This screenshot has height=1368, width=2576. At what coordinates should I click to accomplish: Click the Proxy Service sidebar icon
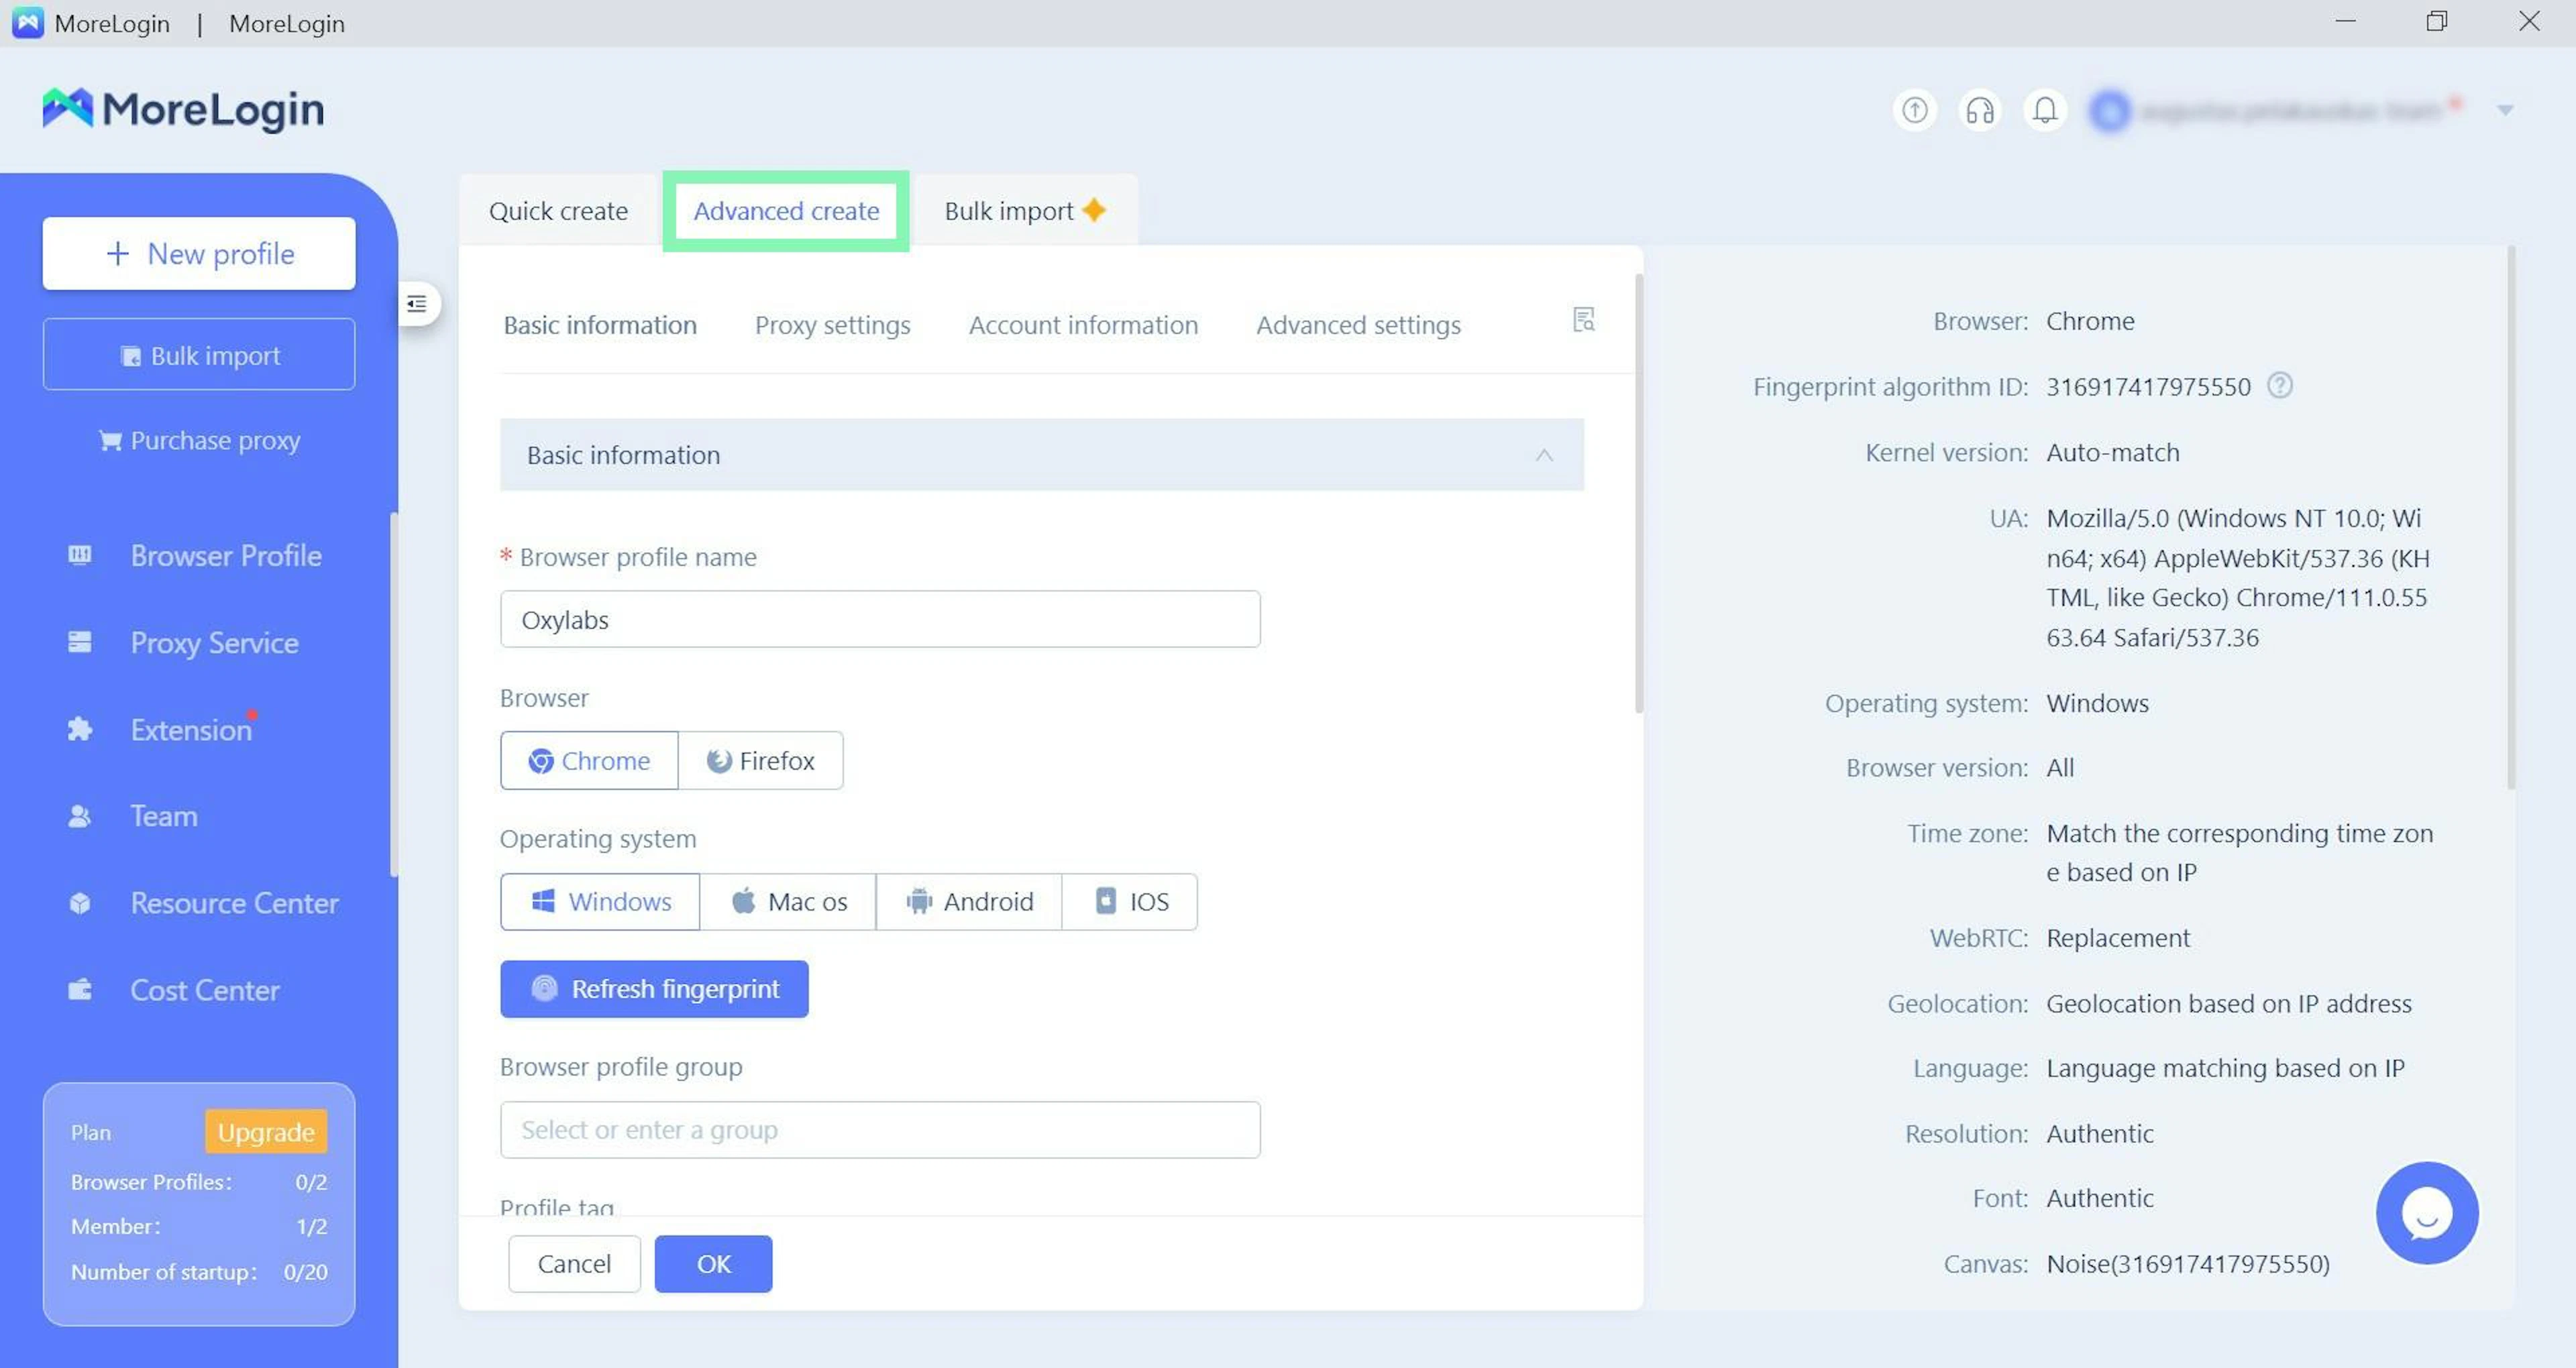point(80,643)
